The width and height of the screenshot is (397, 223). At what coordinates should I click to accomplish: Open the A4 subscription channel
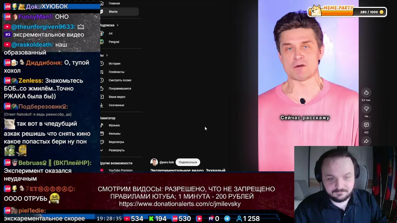(x=110, y=33)
